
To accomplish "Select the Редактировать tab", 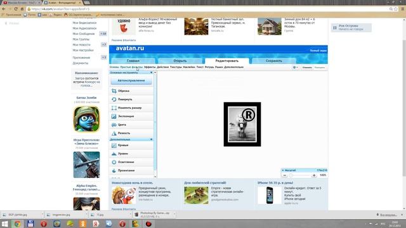I will (227, 61).
